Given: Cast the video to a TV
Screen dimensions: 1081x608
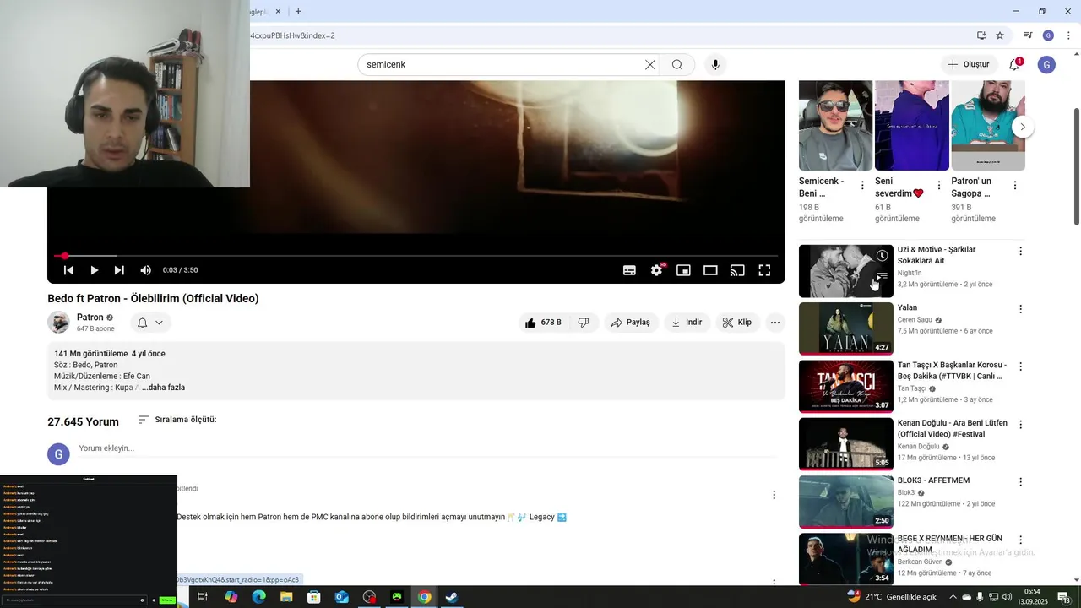Looking at the screenshot, I should tap(737, 270).
